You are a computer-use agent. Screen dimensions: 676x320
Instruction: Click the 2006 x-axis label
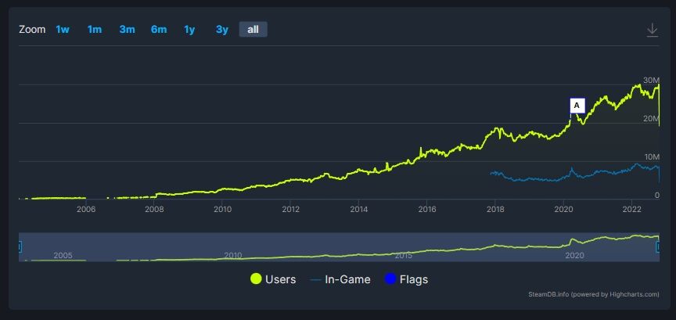click(86, 209)
